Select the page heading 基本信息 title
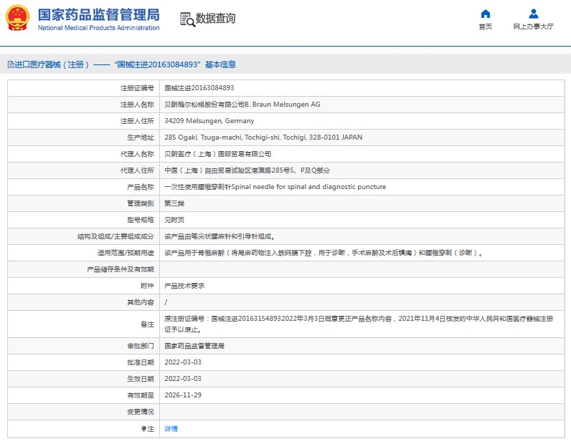571x444 pixels. point(220,64)
